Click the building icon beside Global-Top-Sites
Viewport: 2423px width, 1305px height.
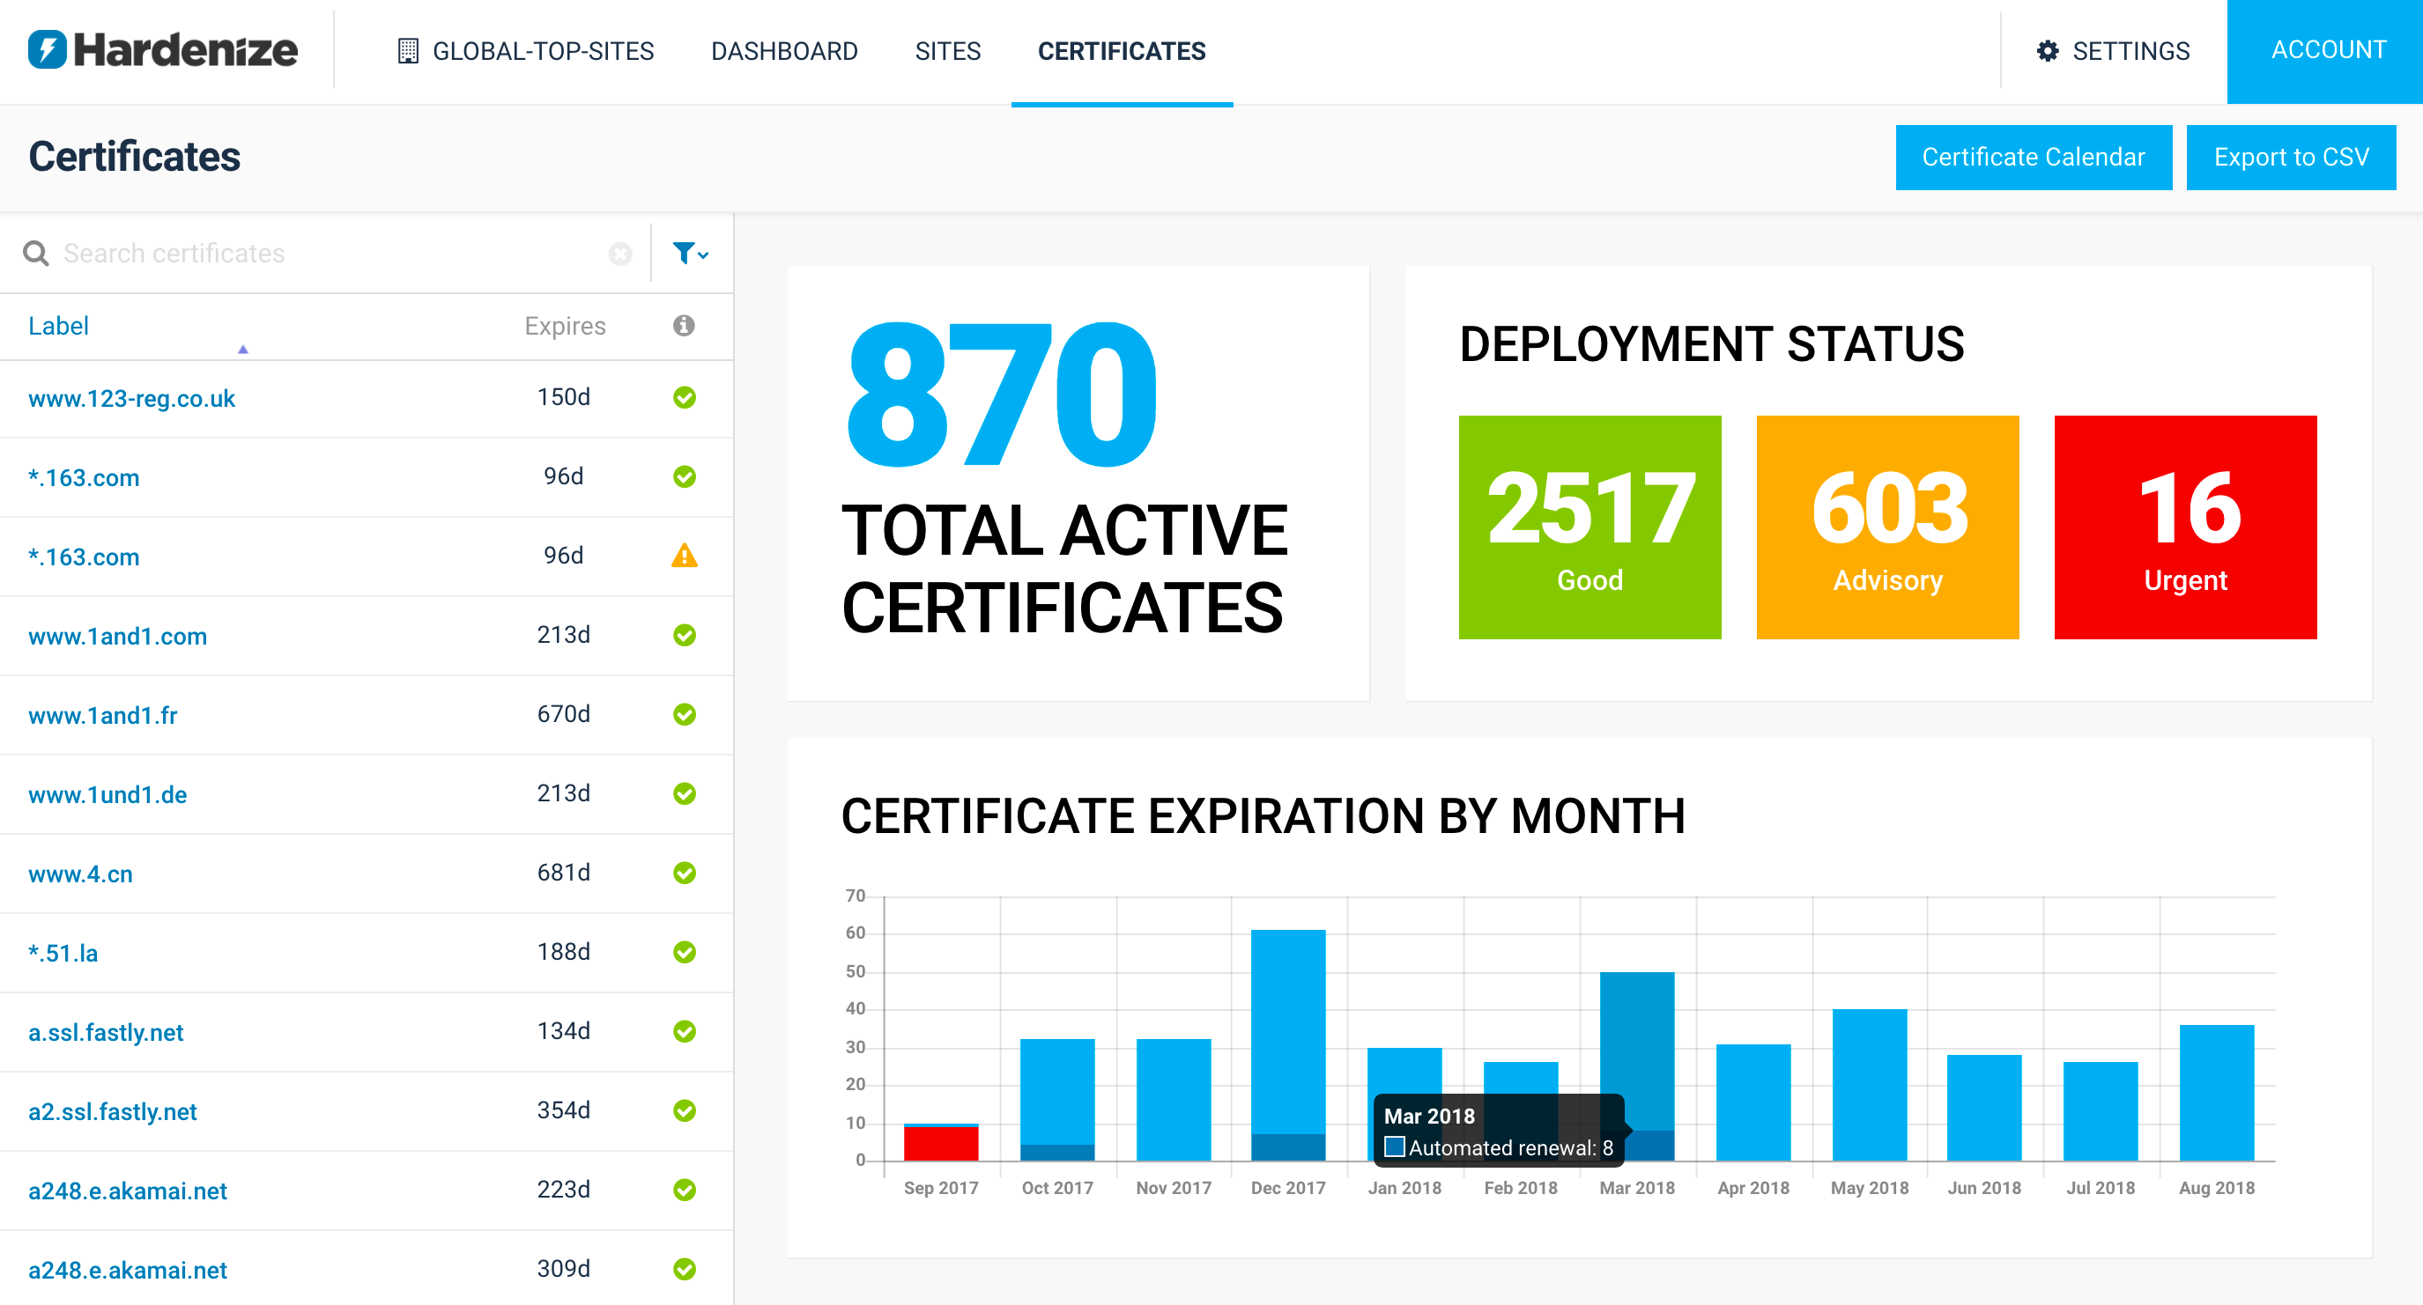pos(407,51)
